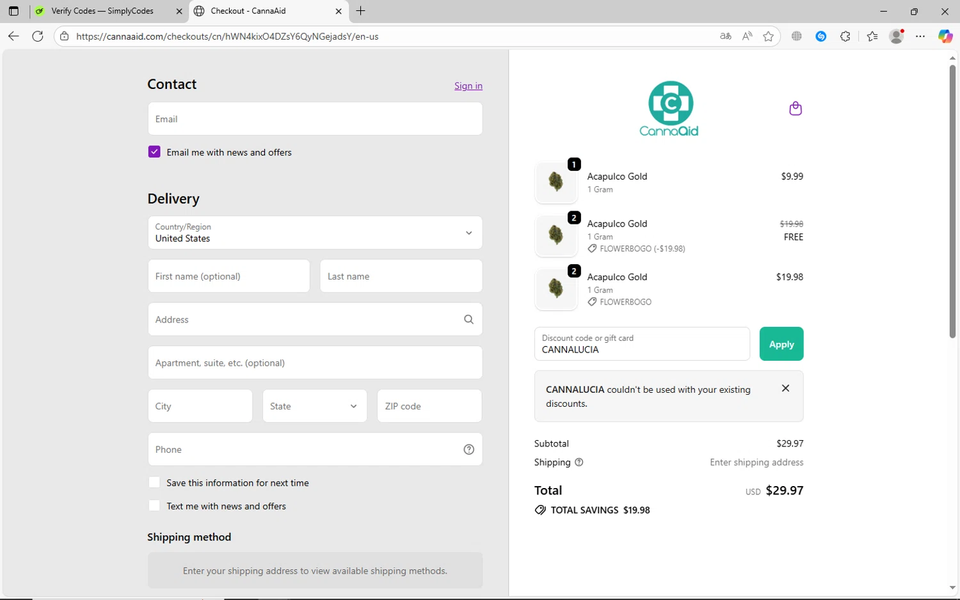Enable Text me with news and offers

click(x=154, y=505)
